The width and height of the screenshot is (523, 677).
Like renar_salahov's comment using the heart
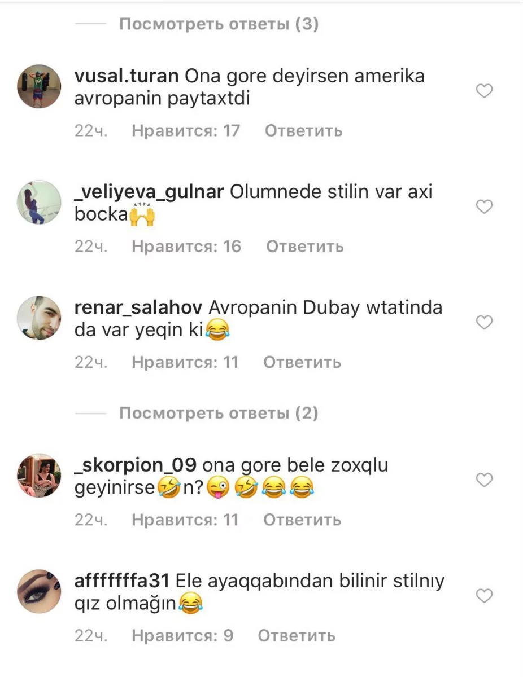(485, 323)
